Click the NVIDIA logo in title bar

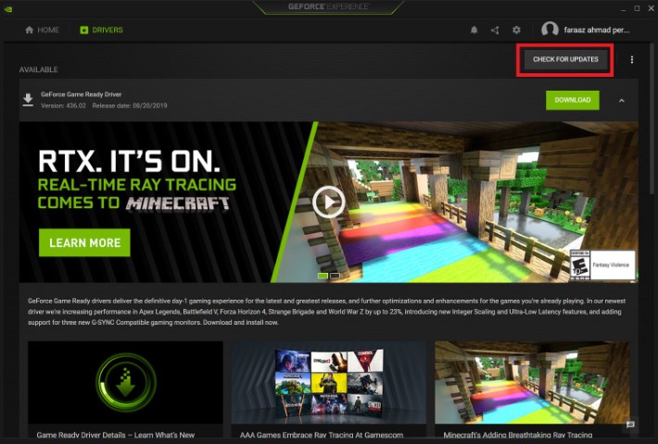pyautogui.click(x=7, y=9)
